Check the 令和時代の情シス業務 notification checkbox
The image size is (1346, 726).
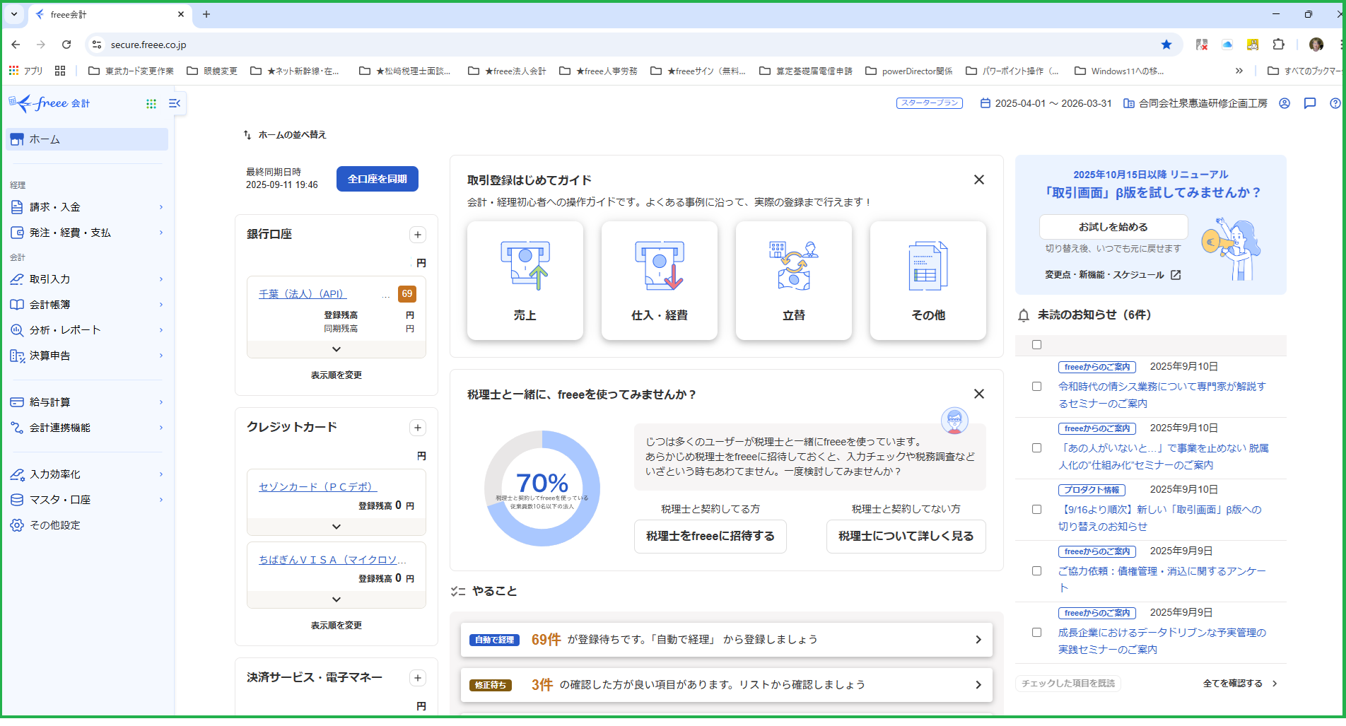point(1036,387)
